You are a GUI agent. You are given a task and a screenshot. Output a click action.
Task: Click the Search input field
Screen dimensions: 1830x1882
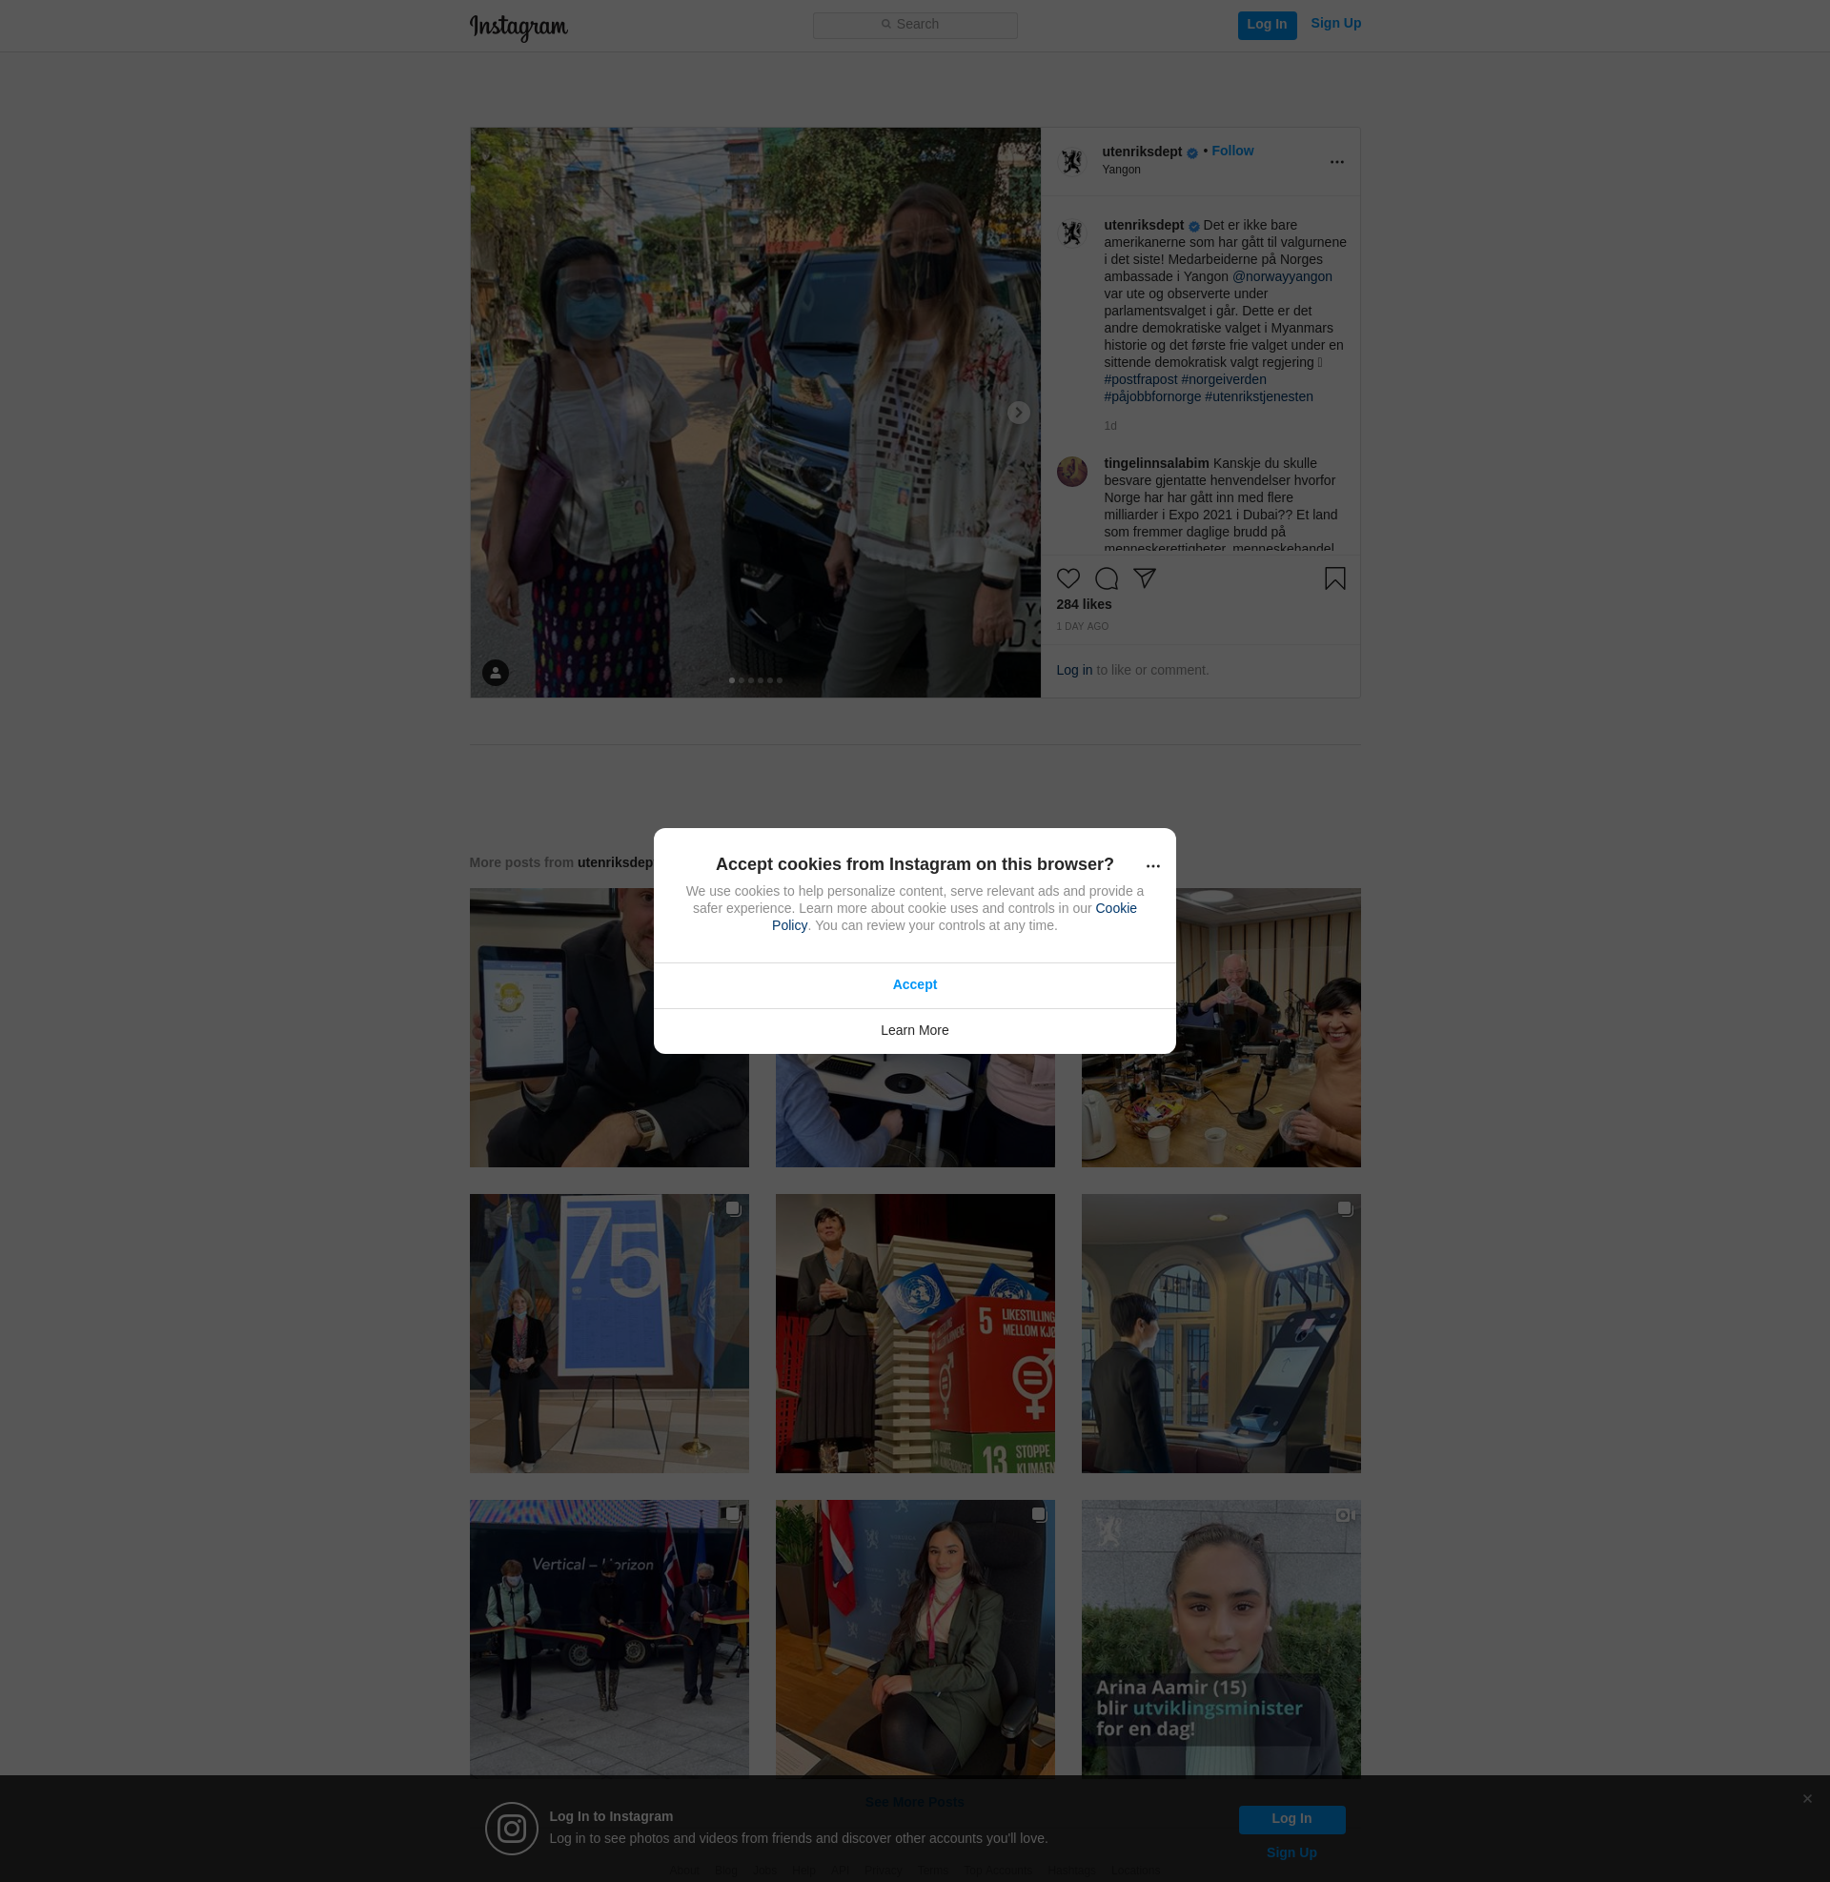point(914,25)
